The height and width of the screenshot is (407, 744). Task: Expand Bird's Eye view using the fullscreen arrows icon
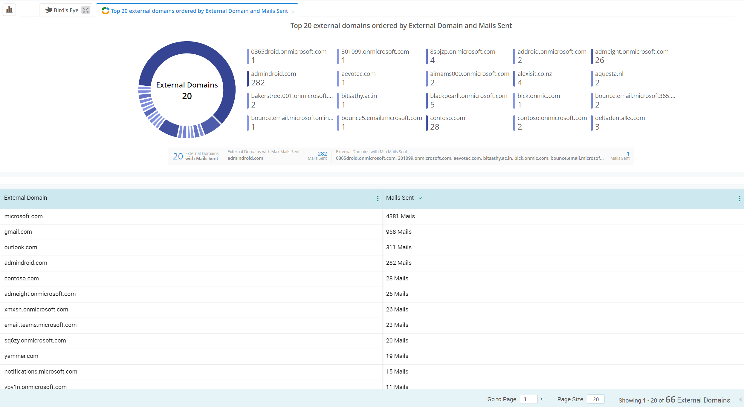click(85, 10)
